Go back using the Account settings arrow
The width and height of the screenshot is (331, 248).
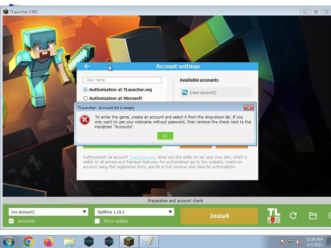(87, 66)
